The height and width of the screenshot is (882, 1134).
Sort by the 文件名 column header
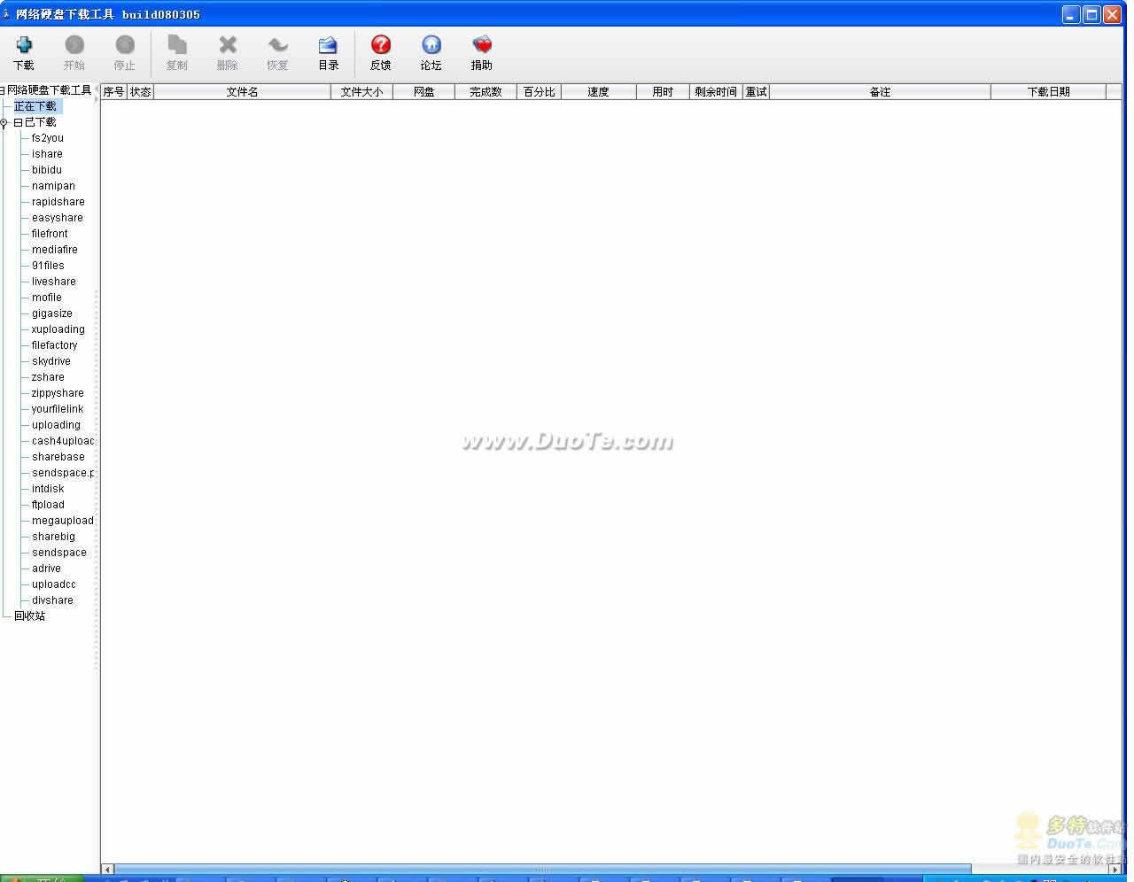coord(243,92)
